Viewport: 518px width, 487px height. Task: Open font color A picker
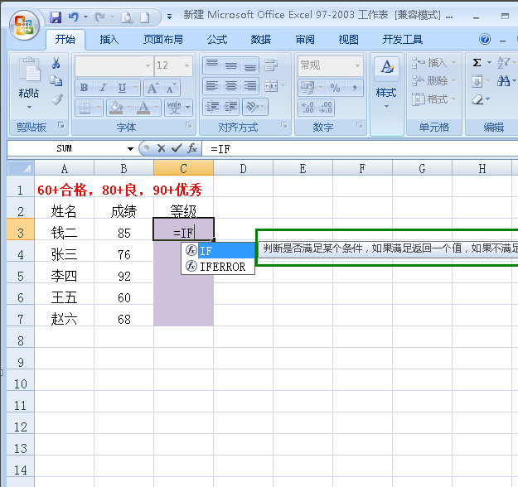click(143, 108)
